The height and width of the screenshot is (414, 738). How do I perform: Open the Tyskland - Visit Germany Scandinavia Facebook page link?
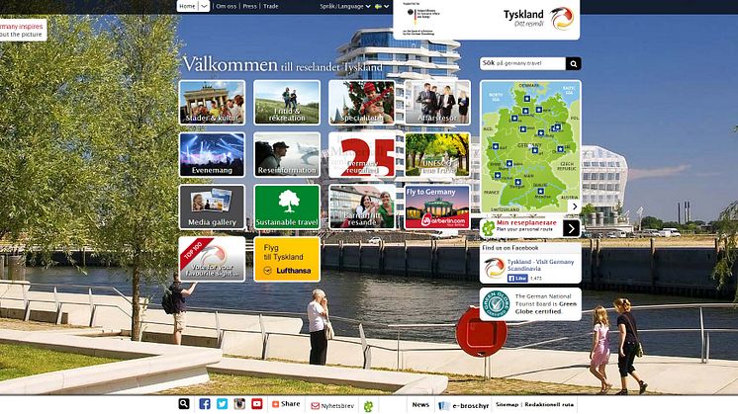540,265
